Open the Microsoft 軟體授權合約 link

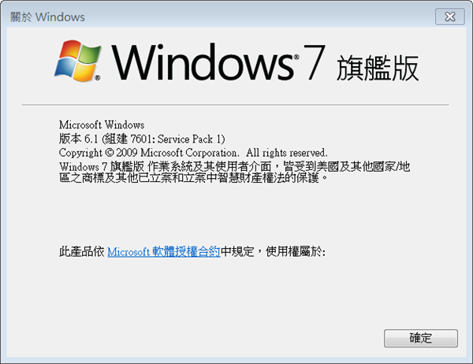[x=164, y=251]
